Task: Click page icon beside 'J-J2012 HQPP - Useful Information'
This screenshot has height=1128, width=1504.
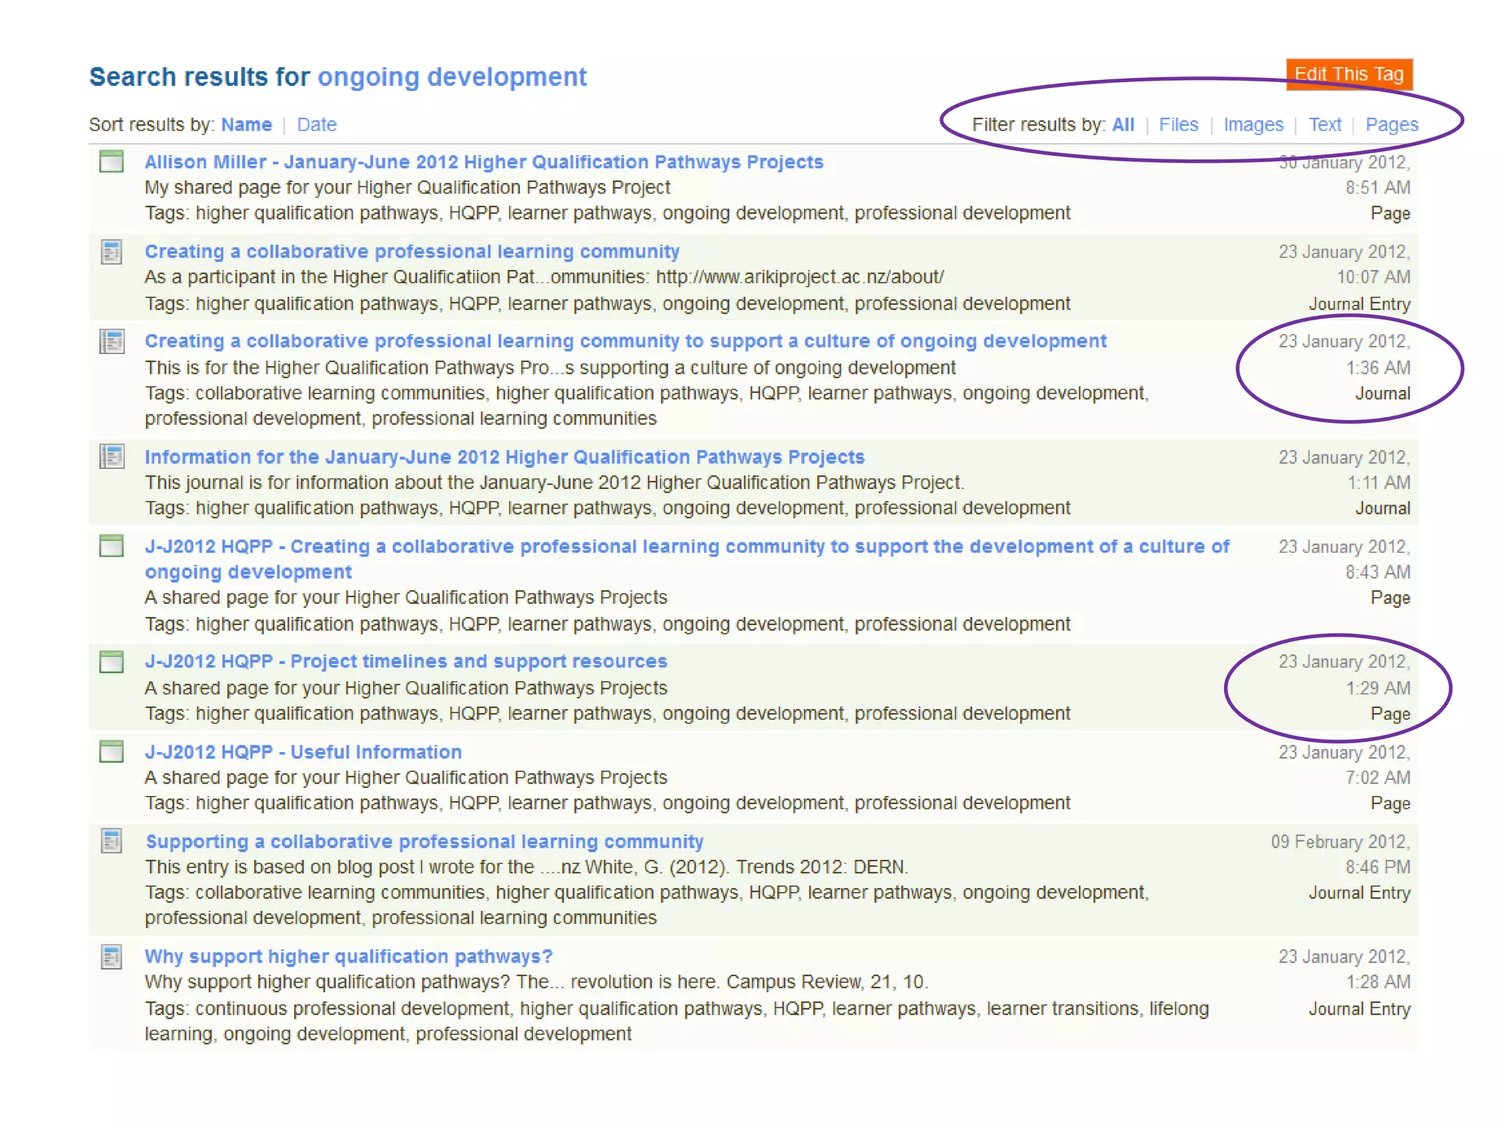Action: tap(112, 752)
